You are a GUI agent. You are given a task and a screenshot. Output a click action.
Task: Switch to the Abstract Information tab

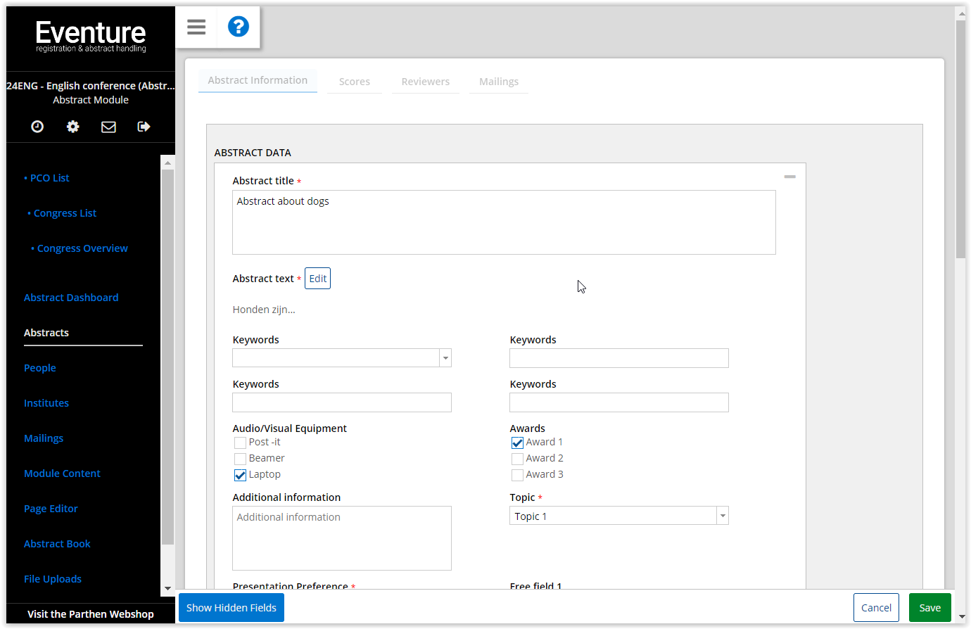coord(258,80)
